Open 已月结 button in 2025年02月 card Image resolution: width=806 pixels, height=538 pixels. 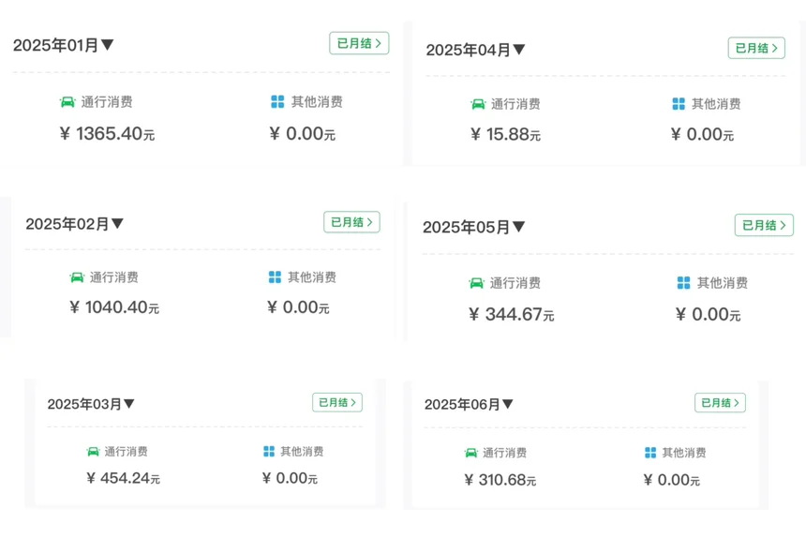point(351,222)
